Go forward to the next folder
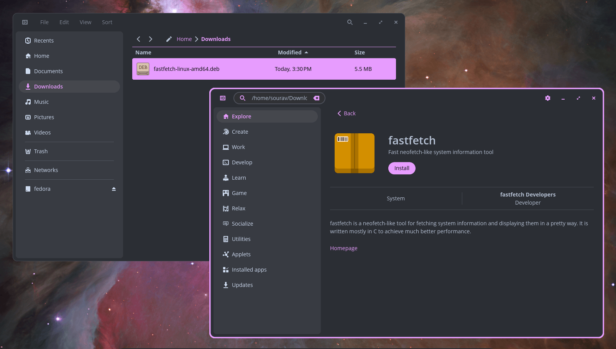 pyautogui.click(x=151, y=39)
